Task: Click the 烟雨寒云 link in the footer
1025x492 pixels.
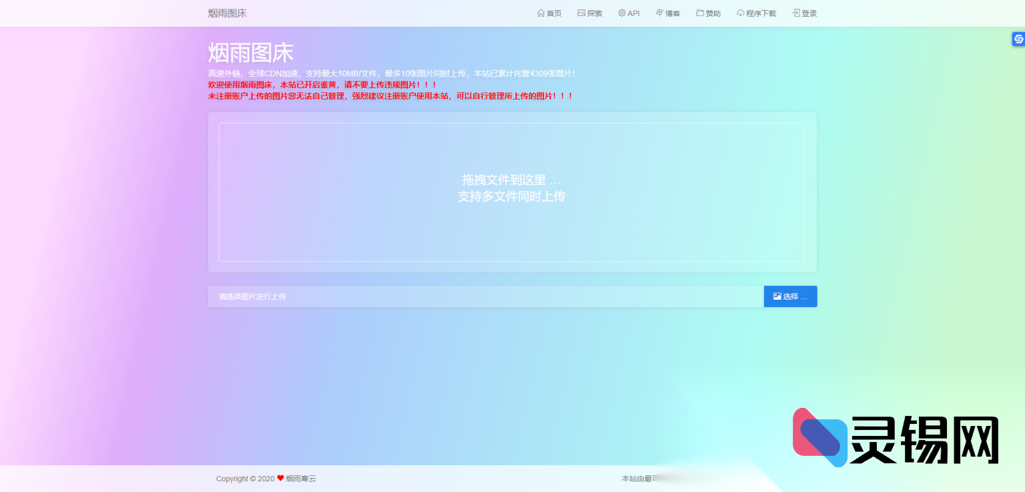Action: click(x=299, y=479)
